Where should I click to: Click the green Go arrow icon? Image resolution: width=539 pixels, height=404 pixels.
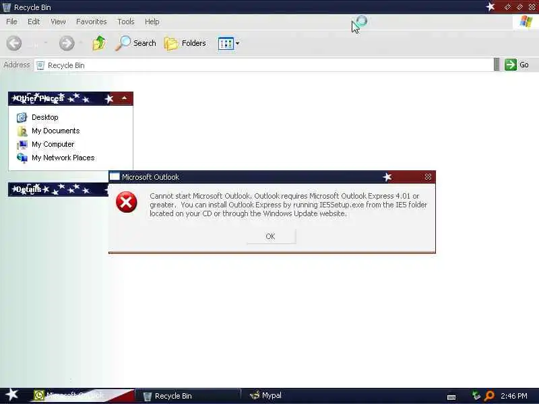(x=511, y=65)
